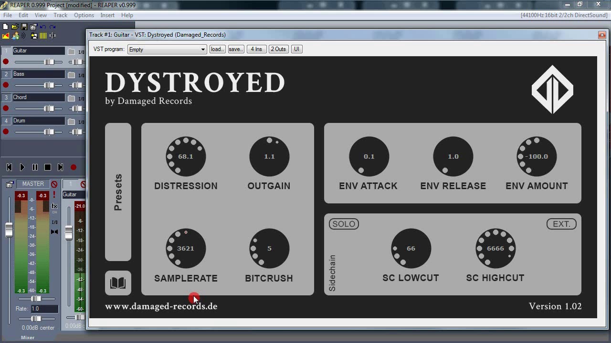Click the save.. button
Screen dimensions: 611x343
(x=235, y=49)
